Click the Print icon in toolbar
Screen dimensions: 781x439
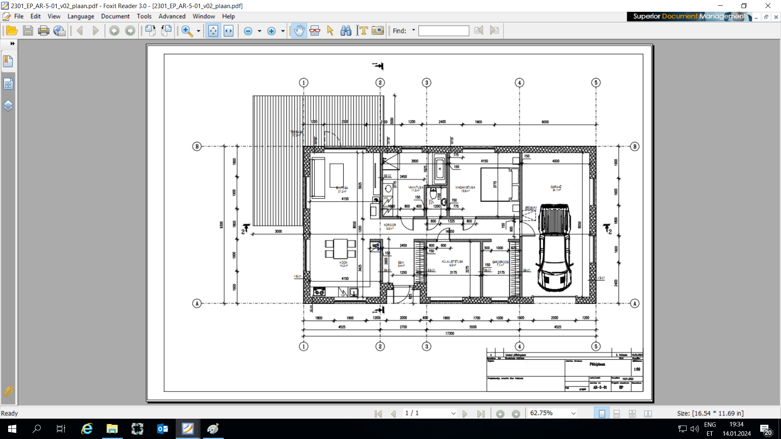[x=44, y=31]
